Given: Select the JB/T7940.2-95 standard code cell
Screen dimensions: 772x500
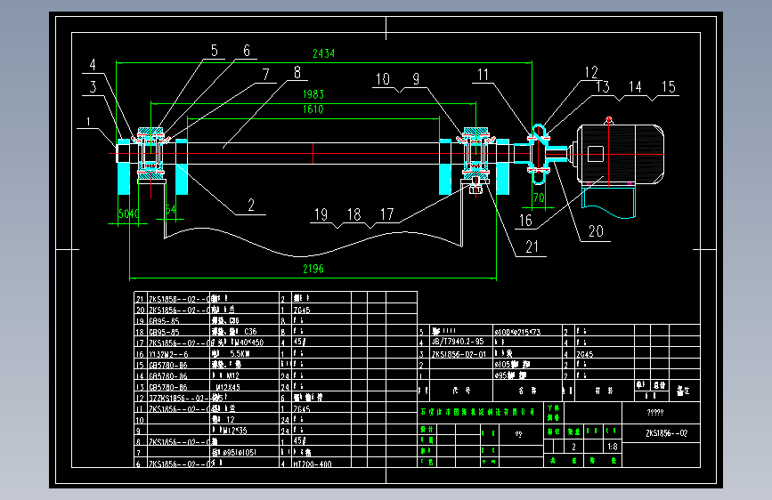Looking at the screenshot, I should pos(458,342).
